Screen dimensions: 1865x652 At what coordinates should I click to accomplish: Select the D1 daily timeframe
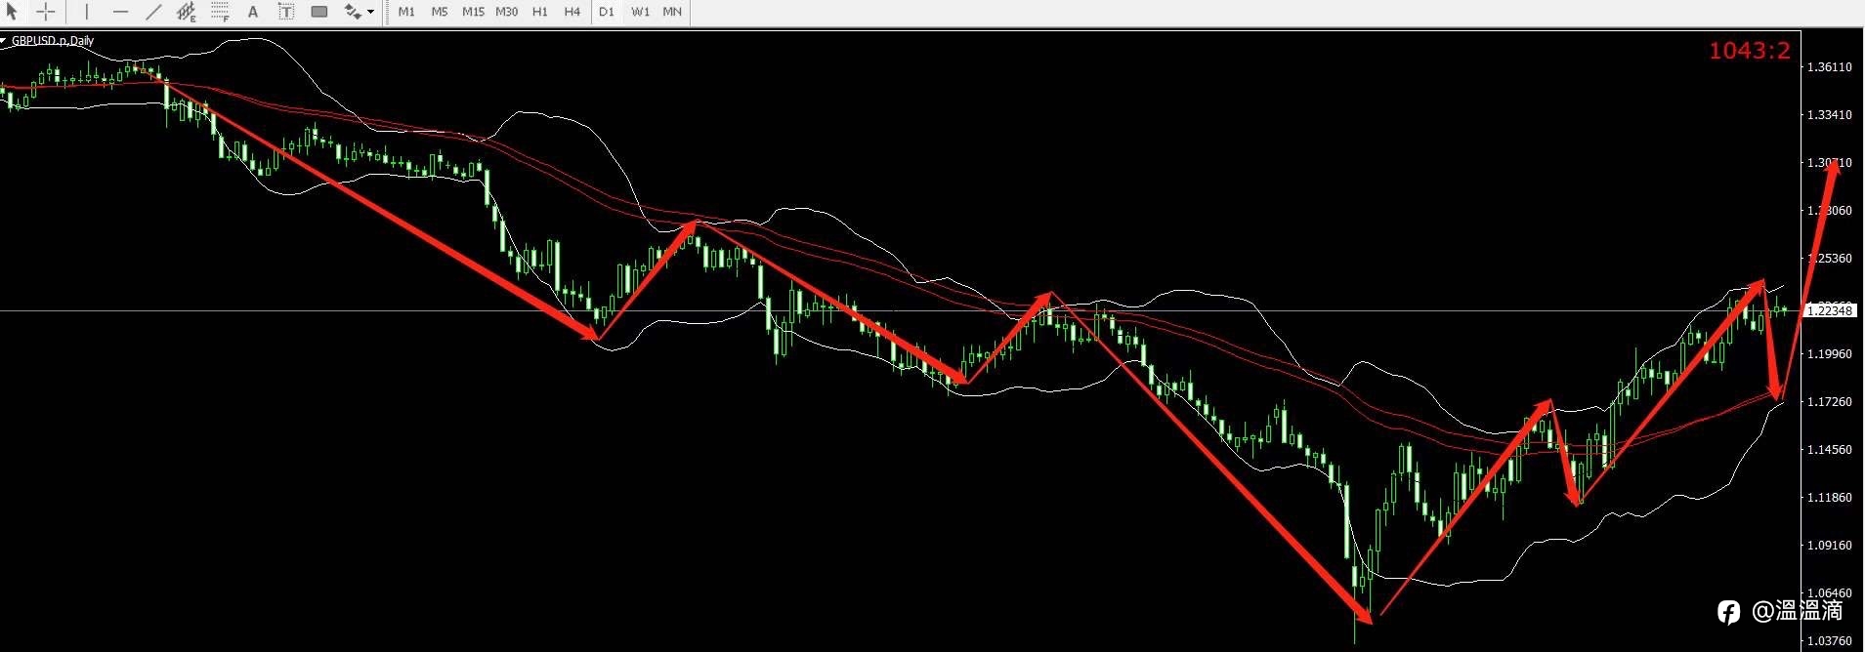(x=607, y=12)
